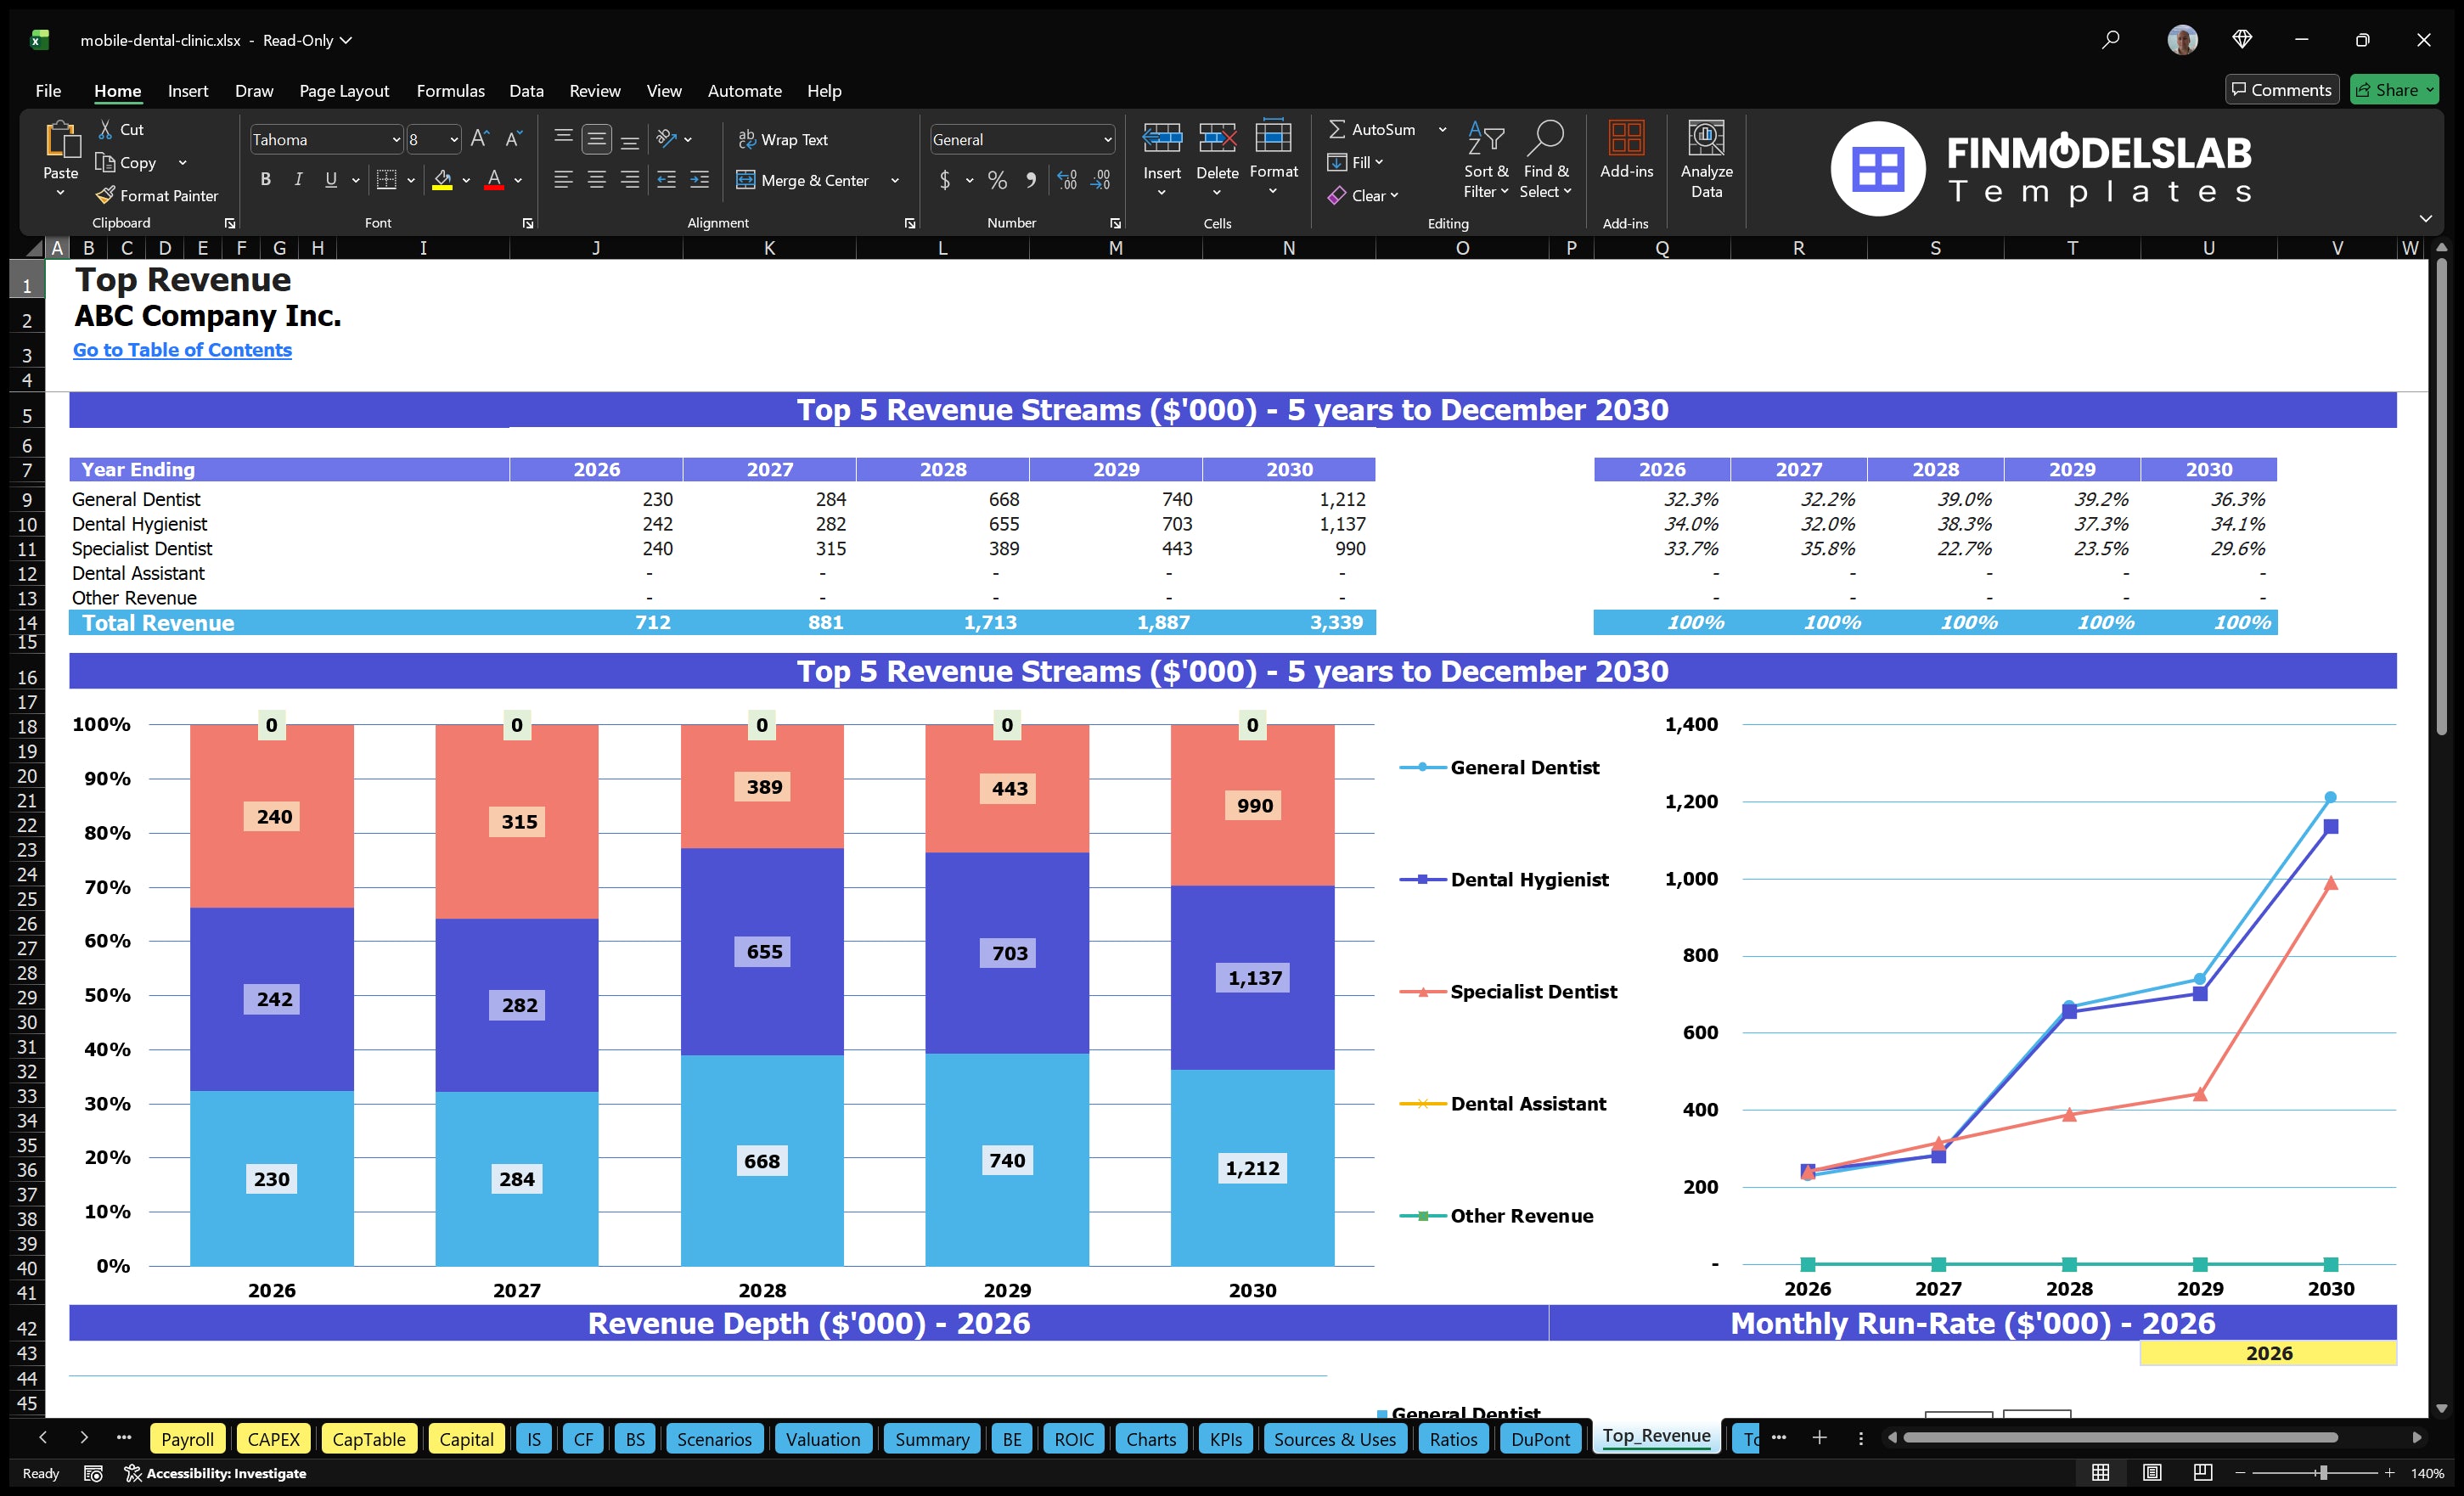Screen dimensions: 2464x1496
Task: Follow the Go to Table of Contents link
Action: point(182,350)
